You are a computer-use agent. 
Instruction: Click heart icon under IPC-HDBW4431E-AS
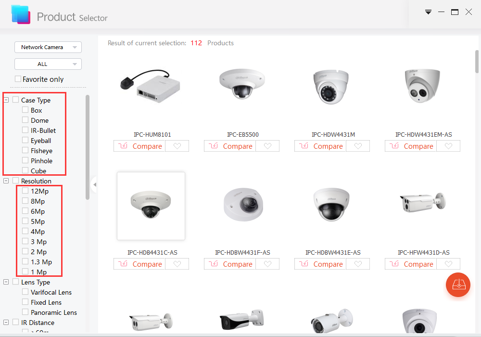[358, 264]
